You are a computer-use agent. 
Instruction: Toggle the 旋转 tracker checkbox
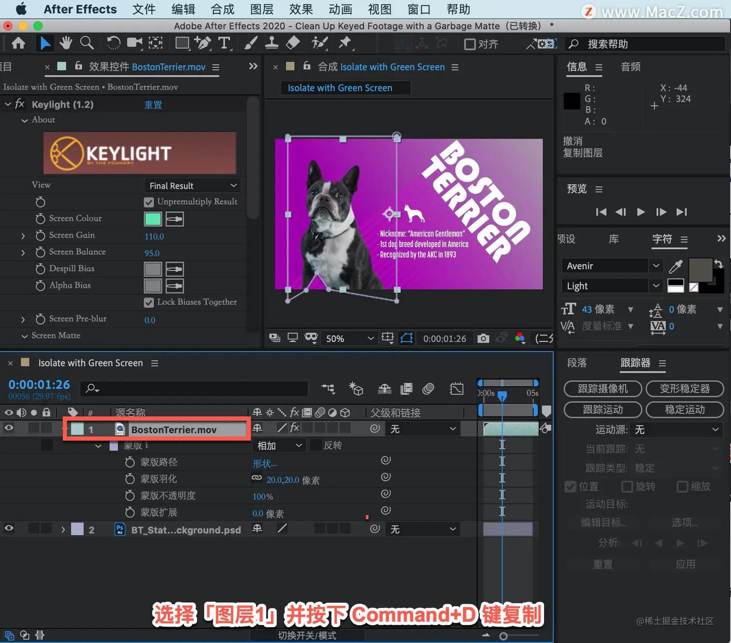[627, 486]
